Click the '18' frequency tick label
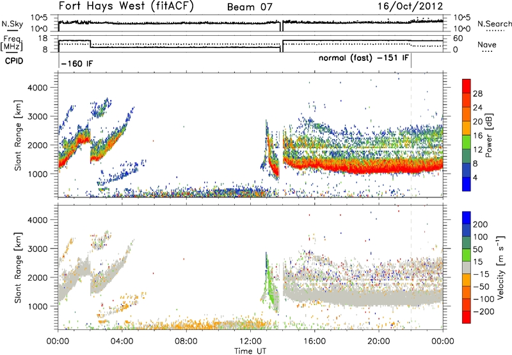This screenshot has height=355, width=512. pyautogui.click(x=43, y=38)
